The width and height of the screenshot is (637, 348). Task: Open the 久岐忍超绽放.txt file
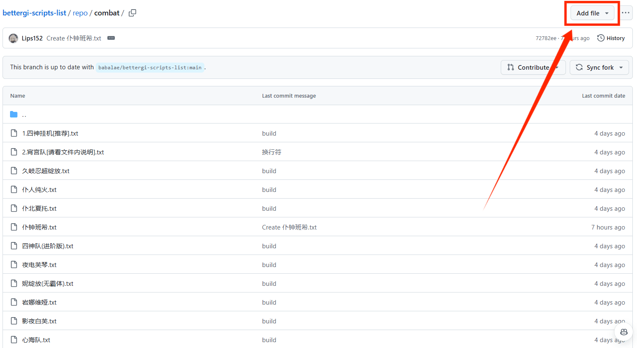tap(46, 171)
